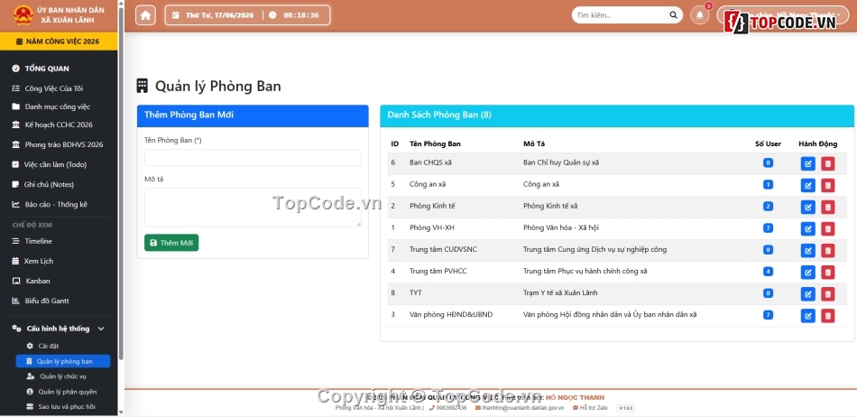Image resolution: width=857 pixels, height=417 pixels.
Task: Delete the Ban CHQS xã department
Action: [827, 163]
